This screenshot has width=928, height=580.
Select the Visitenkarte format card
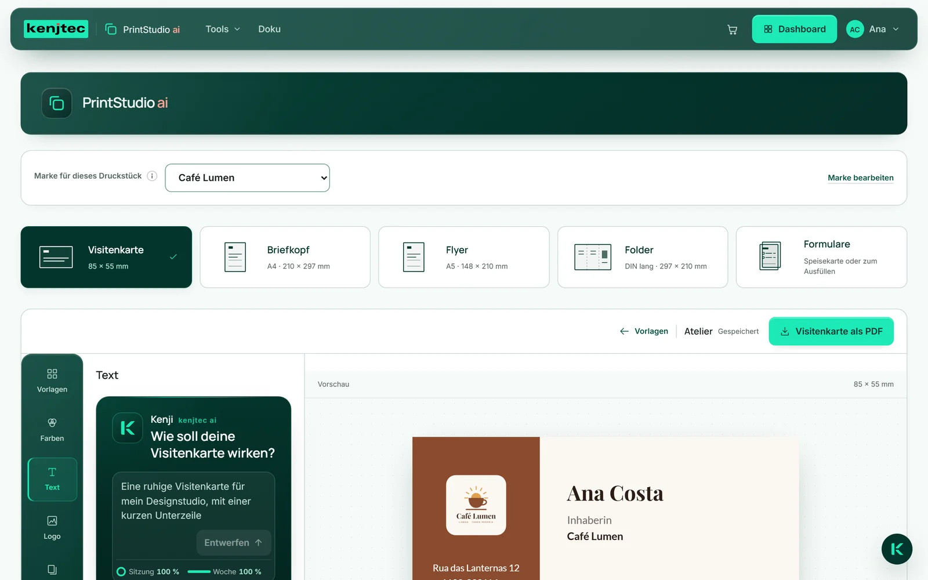click(106, 257)
